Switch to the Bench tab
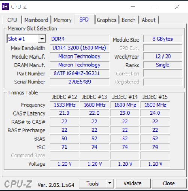Image resolution: width=188 pixels, height=191 pixels. (129, 20)
